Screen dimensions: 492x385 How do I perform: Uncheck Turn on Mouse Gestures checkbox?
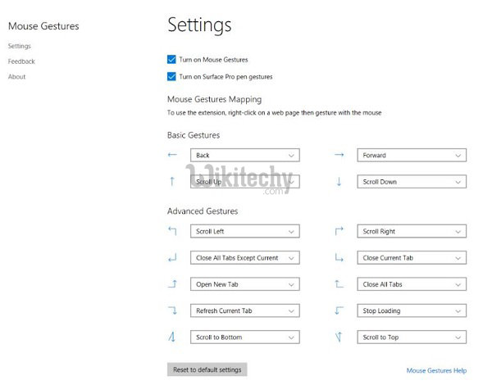click(171, 60)
